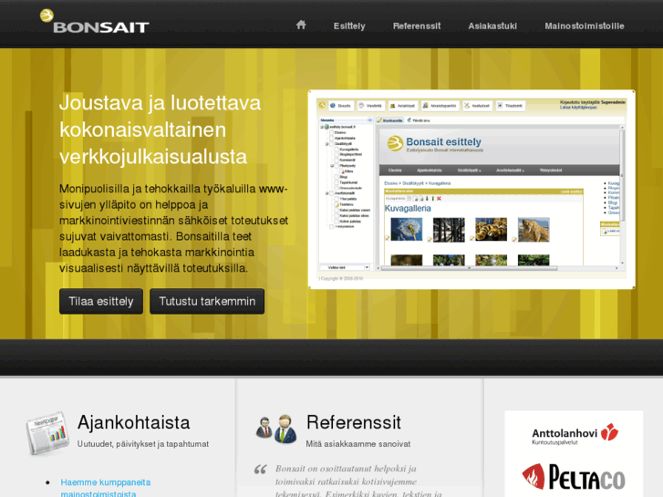
Task: Open the Esittely menu item
Action: point(349,26)
